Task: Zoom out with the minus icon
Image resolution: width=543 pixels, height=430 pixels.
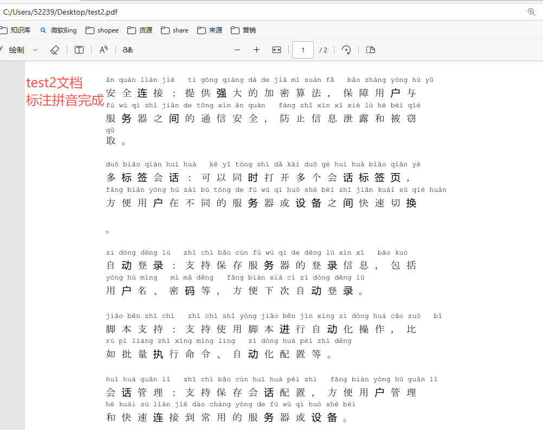Action: [237, 50]
